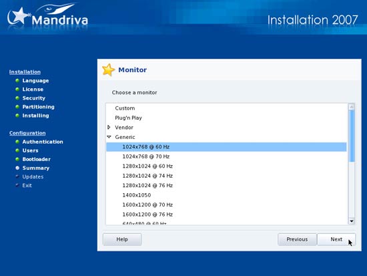Click the Summary step white bullet
This screenshot has width=367, height=276.
[x=17, y=168]
